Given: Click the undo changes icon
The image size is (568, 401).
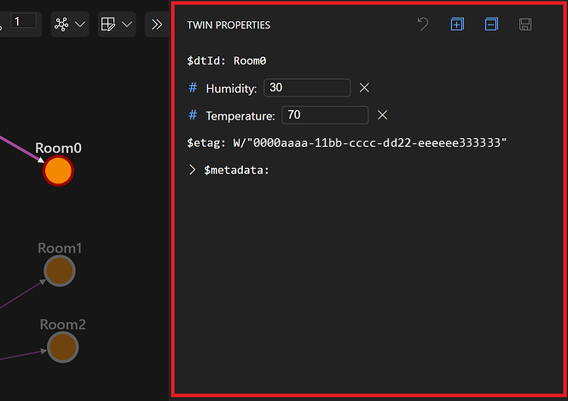Looking at the screenshot, I should 423,24.
